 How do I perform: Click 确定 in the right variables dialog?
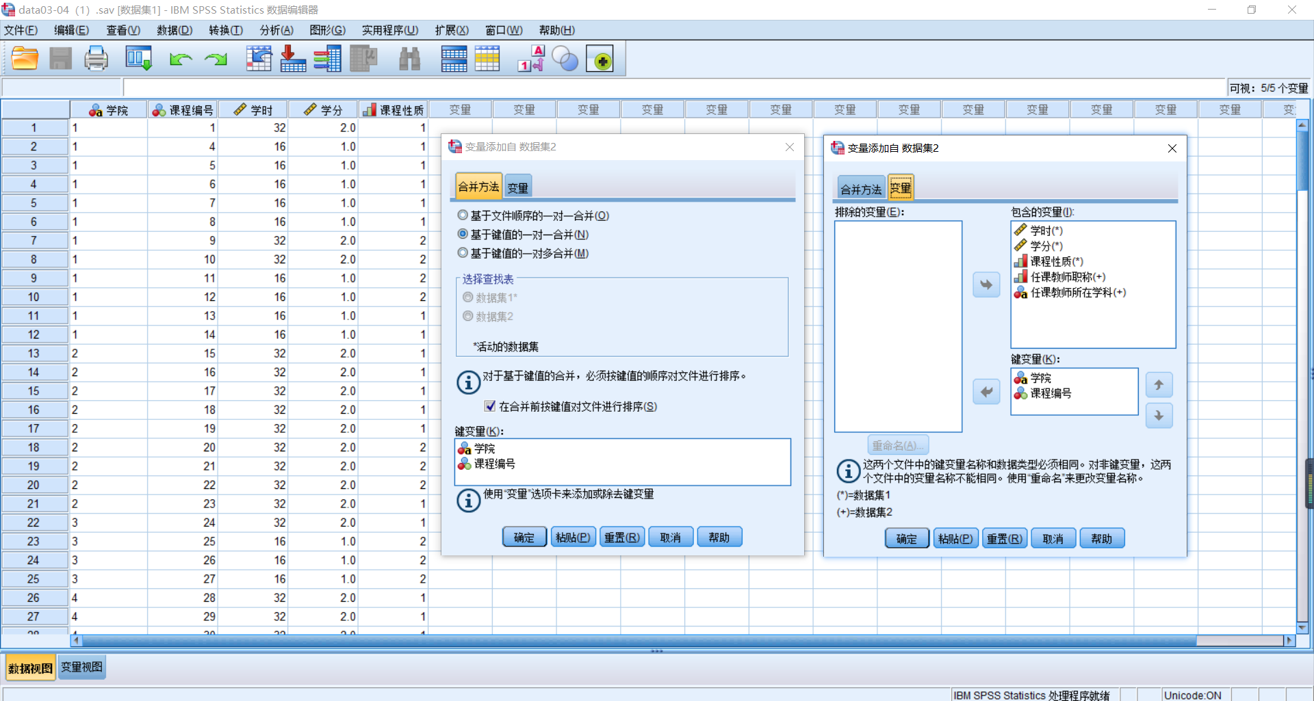[907, 538]
